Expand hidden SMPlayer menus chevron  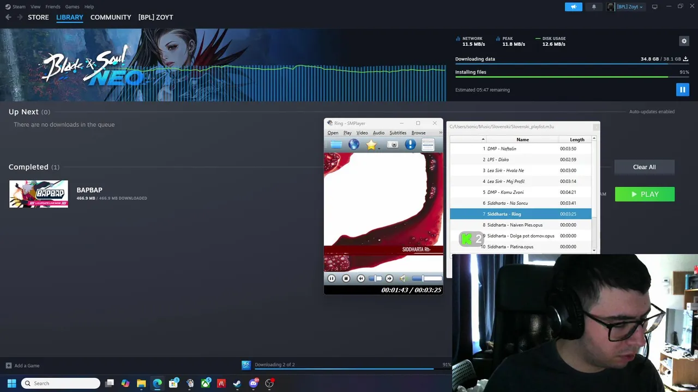[x=440, y=133]
